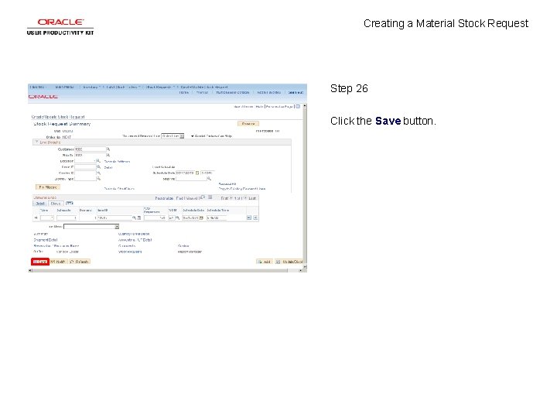This screenshot has width=557, height=418.
Task: Click into the Customer input field
Action: (91, 149)
